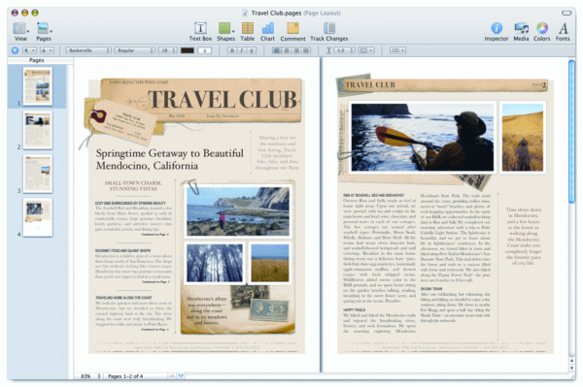Click the blue styles drawer button

coord(15,50)
